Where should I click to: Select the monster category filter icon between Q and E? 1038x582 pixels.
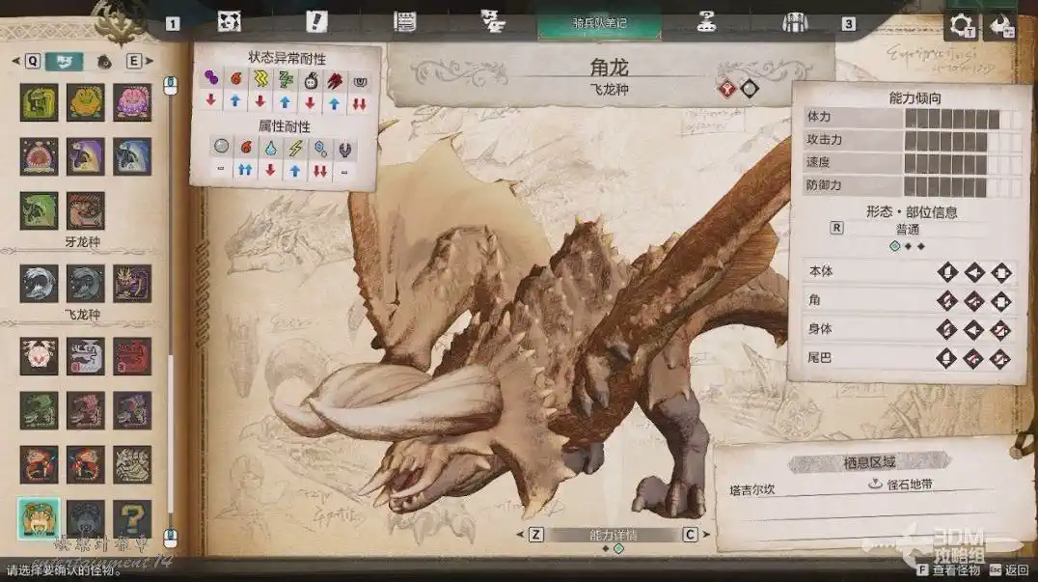(64, 62)
